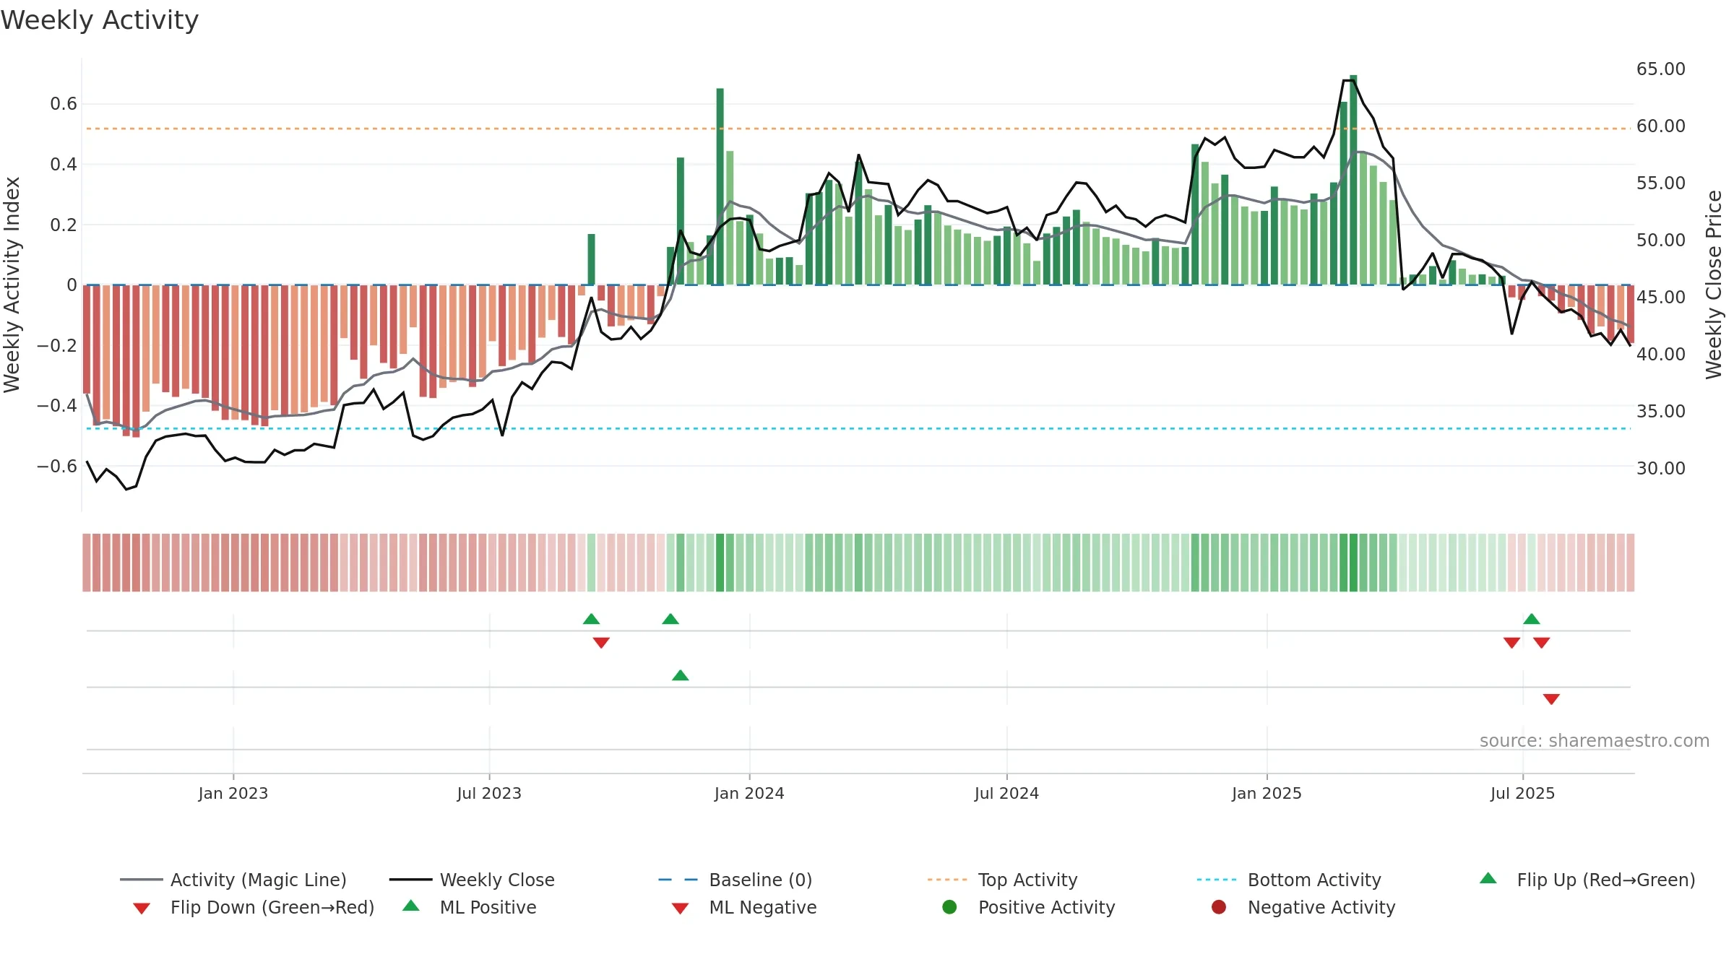Image resolution: width=1734 pixels, height=975 pixels.
Task: Click the Negative Activity red dot
Action: (x=1219, y=906)
